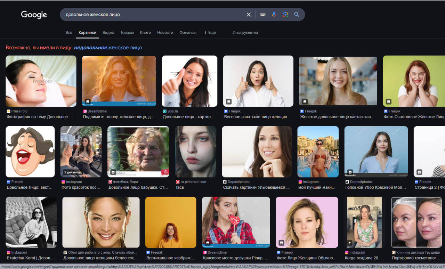Click the Фотобанк Лори source favicon

(110, 182)
